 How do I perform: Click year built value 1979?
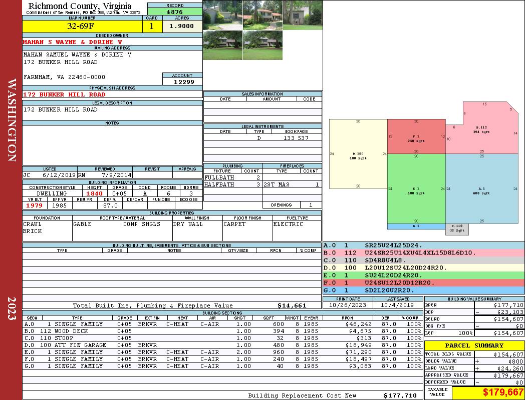pos(34,205)
